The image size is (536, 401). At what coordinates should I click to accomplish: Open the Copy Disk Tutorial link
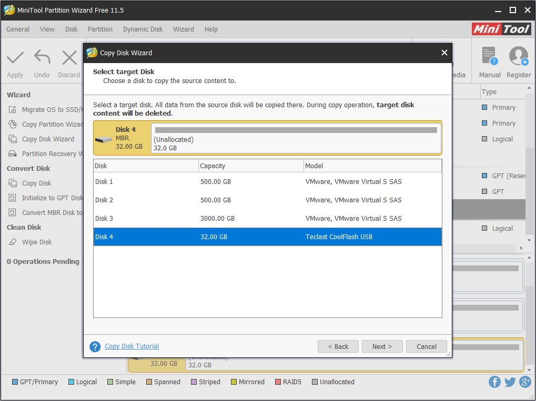132,346
